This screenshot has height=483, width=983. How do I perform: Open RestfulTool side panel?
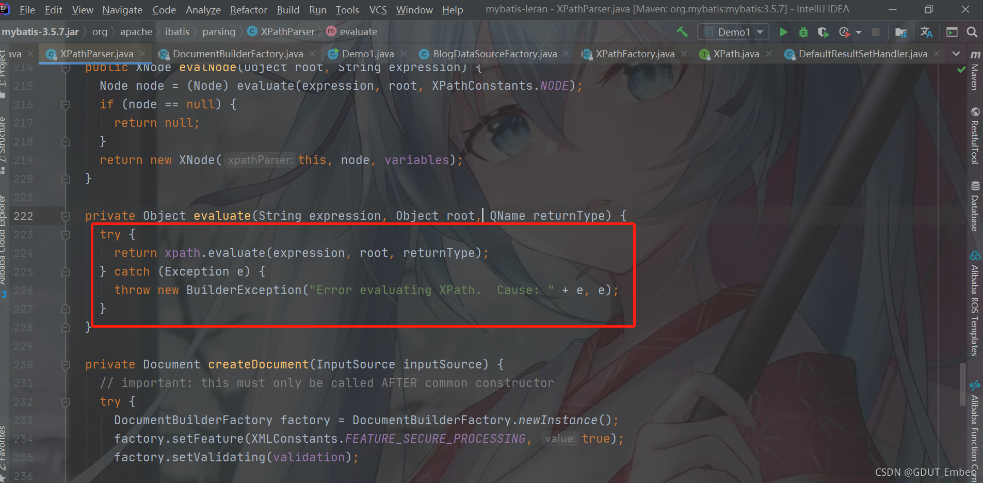(x=975, y=136)
